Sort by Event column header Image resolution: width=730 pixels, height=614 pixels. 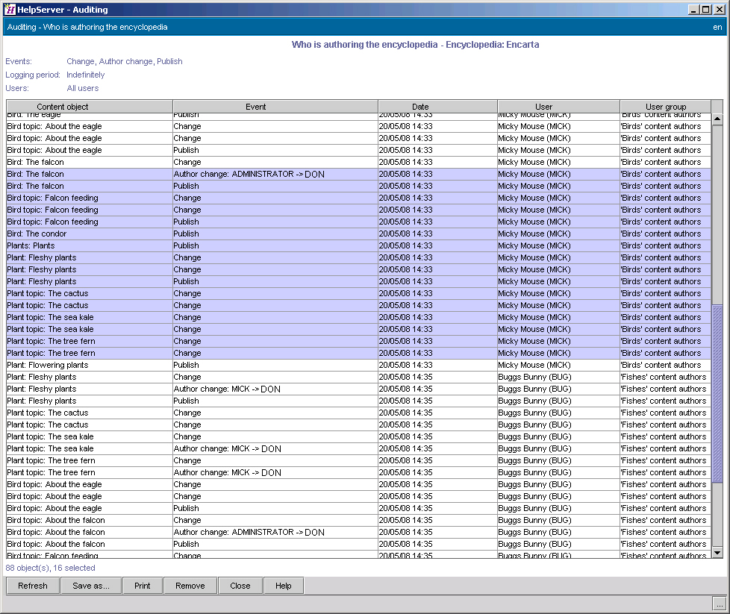(275, 107)
